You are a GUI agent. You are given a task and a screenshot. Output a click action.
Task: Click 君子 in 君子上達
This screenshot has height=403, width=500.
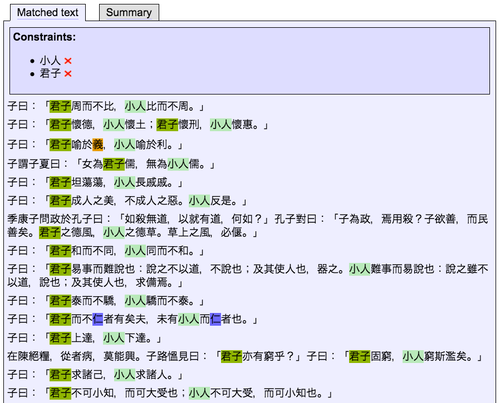60,339
